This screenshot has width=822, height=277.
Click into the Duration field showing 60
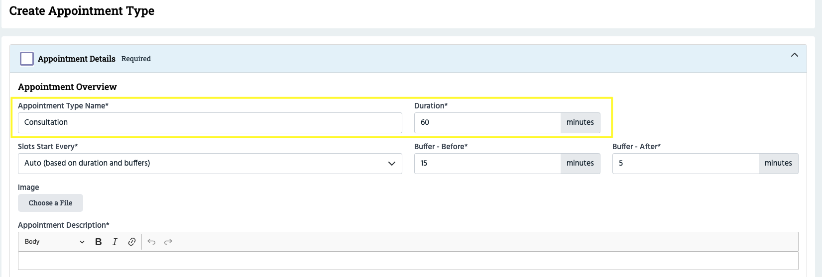click(x=487, y=123)
